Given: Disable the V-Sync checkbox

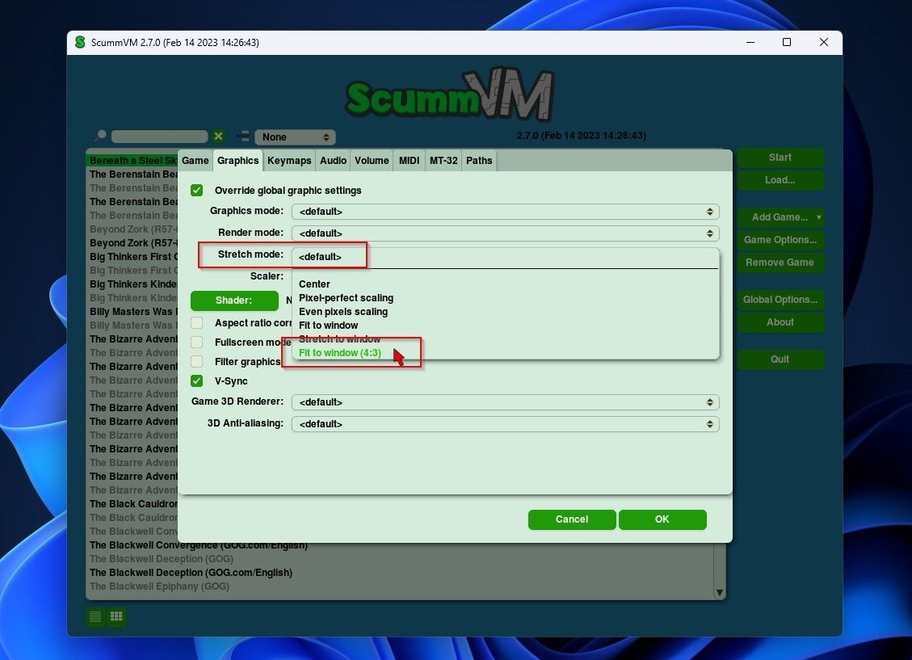Looking at the screenshot, I should tap(196, 380).
